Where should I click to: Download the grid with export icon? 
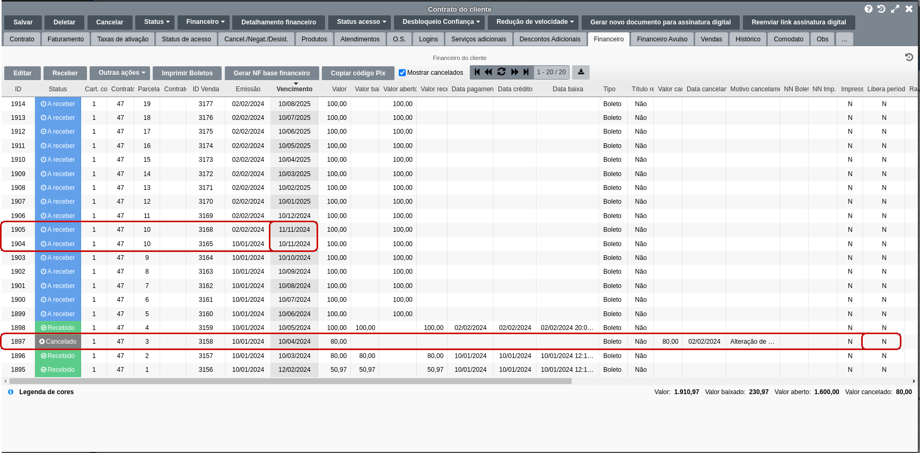pos(581,72)
